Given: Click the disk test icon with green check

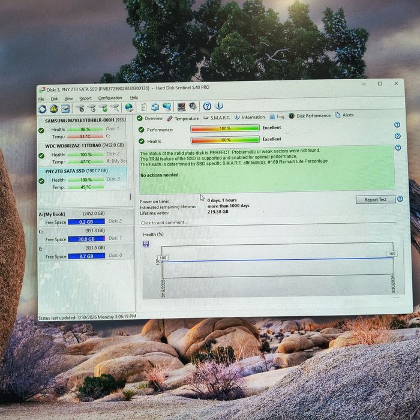Looking at the screenshot, I should (x=103, y=108).
